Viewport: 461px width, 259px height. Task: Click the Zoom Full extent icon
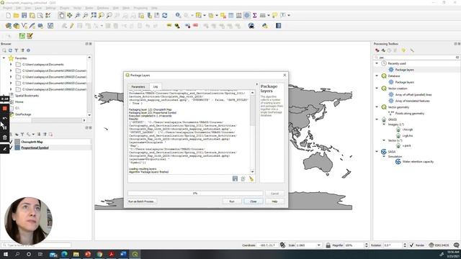94,15
